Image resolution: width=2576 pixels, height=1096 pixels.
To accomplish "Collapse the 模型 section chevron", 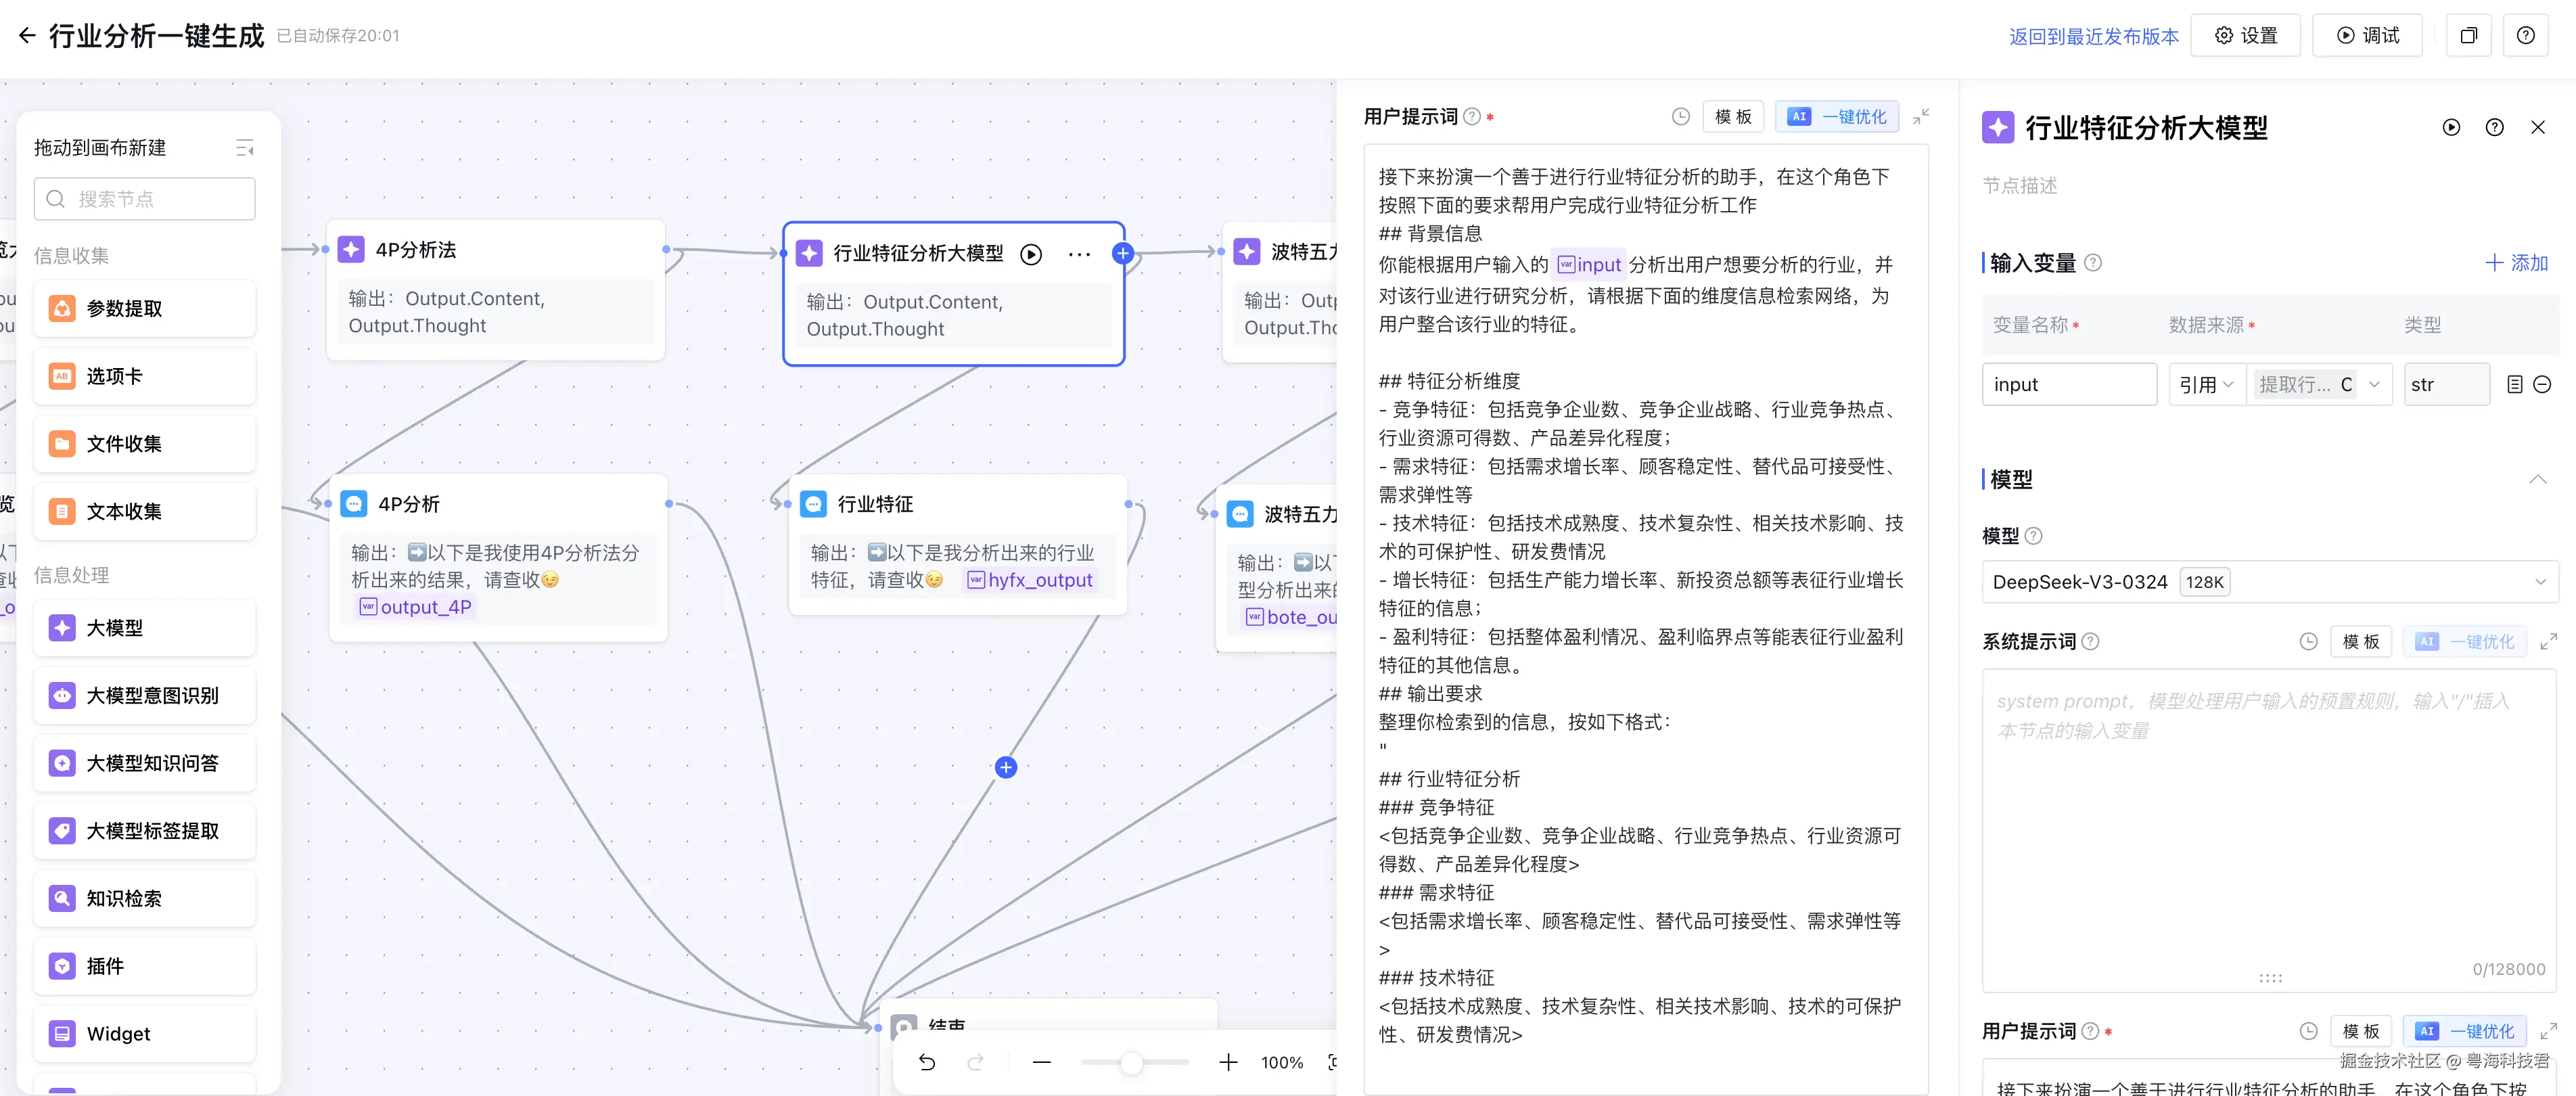I will pos(2537,479).
